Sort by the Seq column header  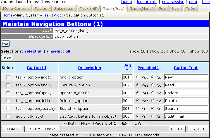coord(127,65)
